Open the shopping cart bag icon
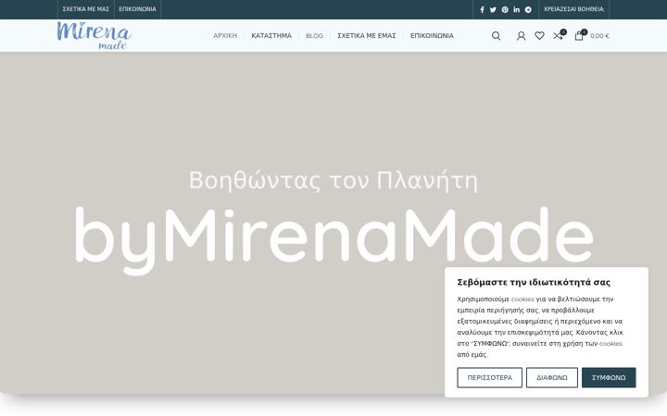Image resolution: width=667 pixels, height=416 pixels. (x=579, y=35)
